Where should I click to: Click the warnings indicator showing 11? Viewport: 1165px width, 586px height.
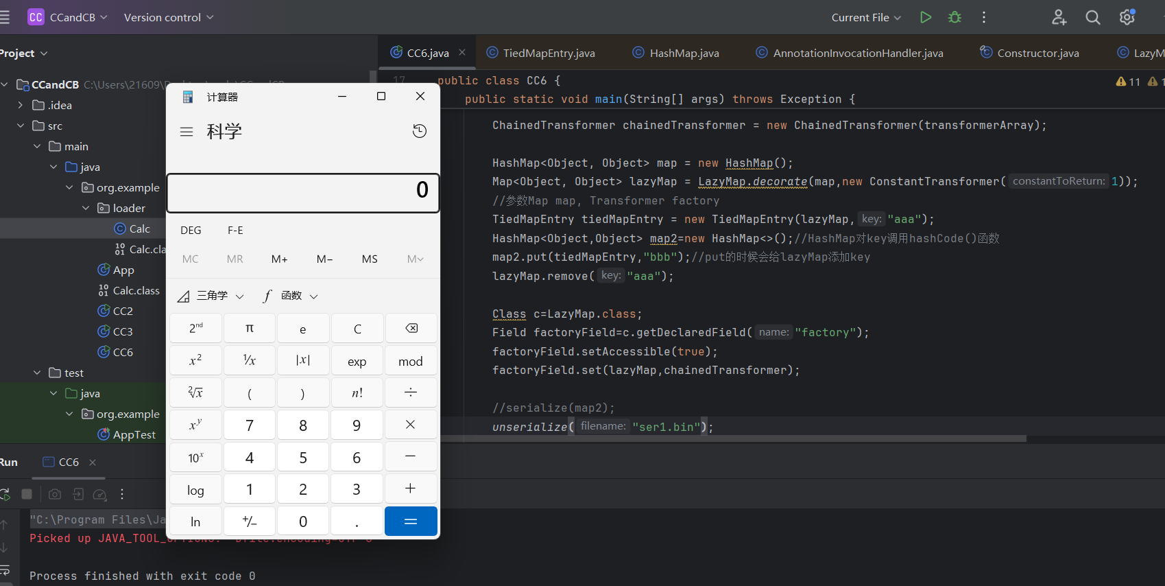1128,82
